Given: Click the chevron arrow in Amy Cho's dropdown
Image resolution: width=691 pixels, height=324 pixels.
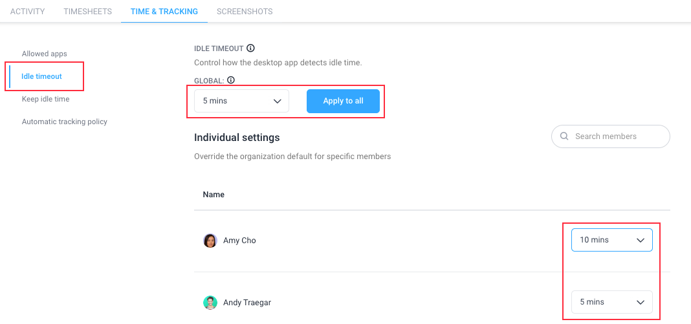Looking at the screenshot, I should tap(641, 241).
